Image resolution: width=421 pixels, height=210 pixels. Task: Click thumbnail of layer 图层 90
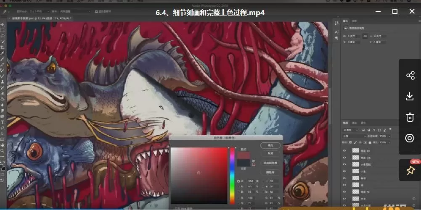(356, 151)
